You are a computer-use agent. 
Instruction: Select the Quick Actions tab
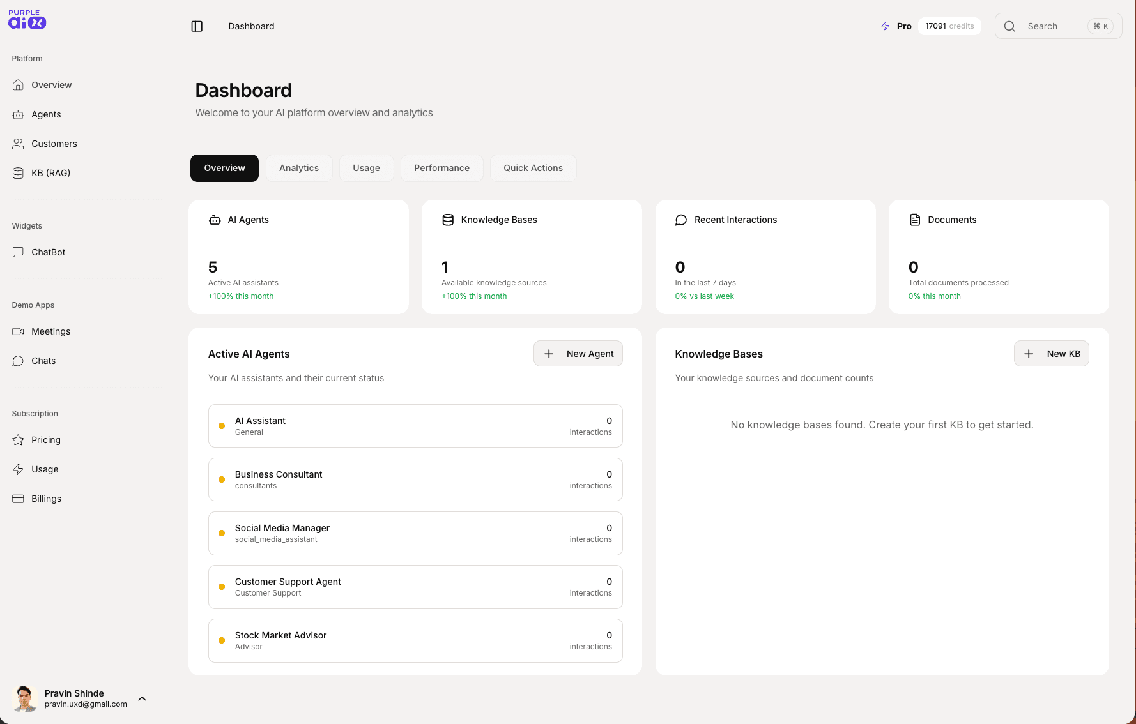(533, 167)
